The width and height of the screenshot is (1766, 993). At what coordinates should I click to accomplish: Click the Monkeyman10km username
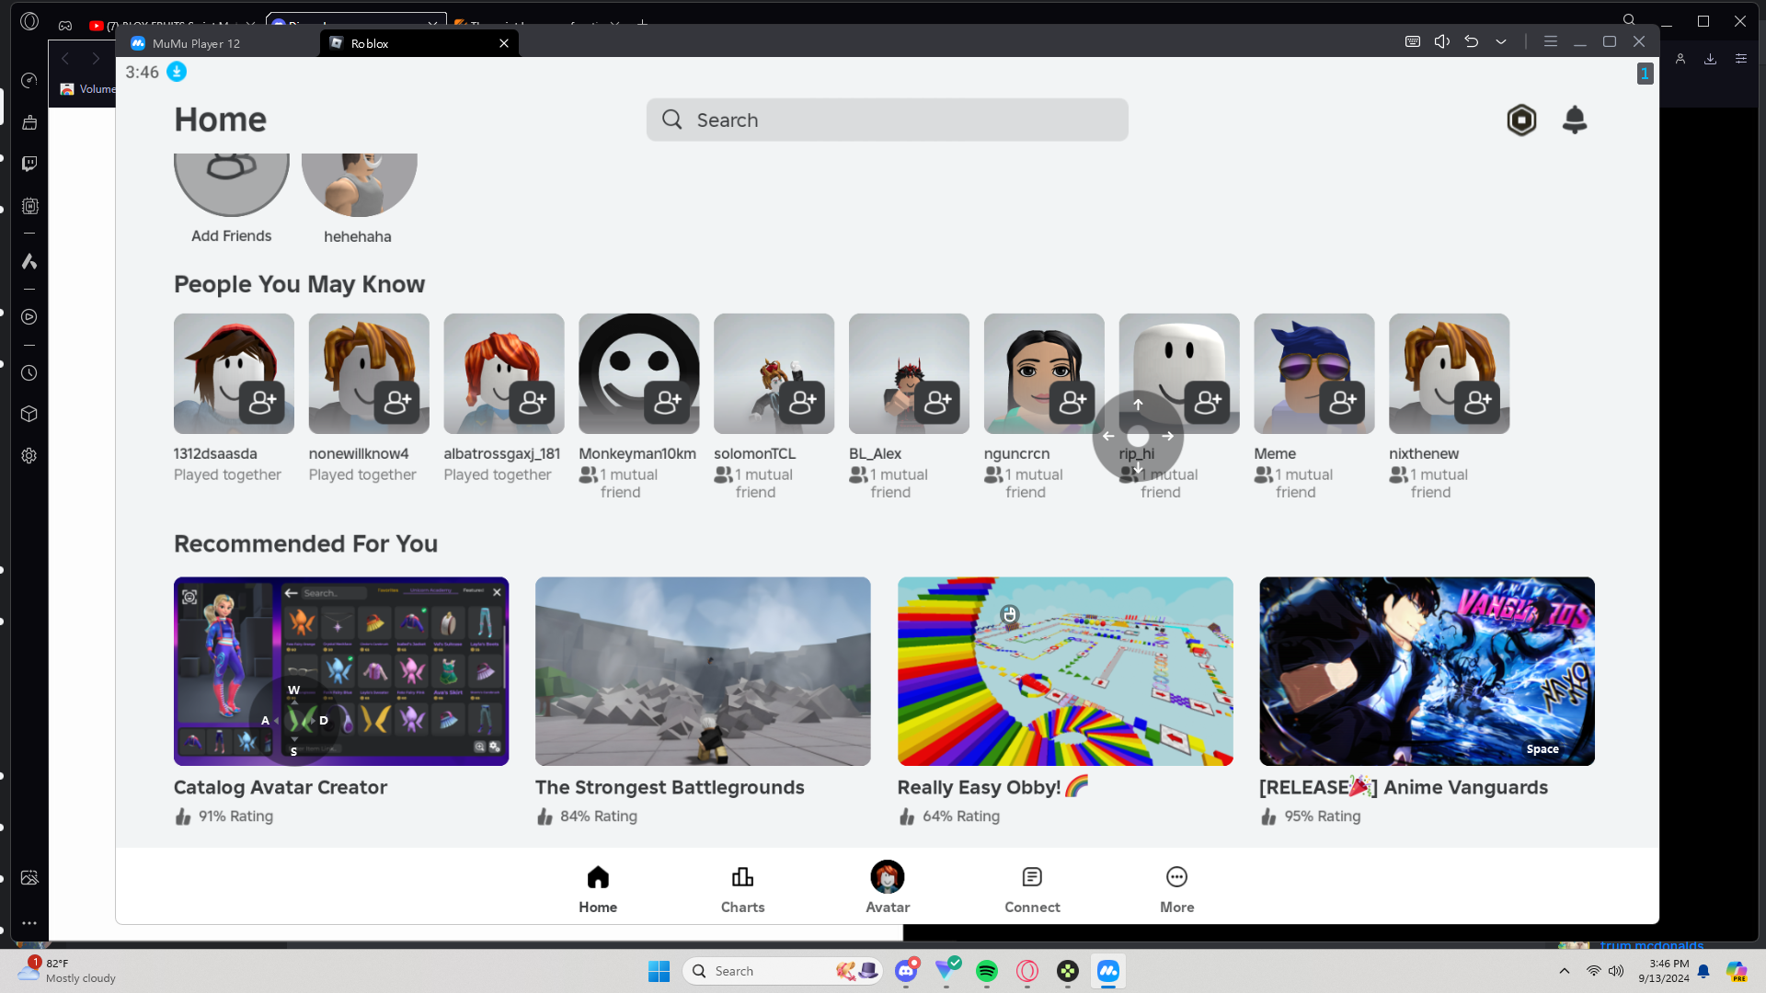(x=637, y=453)
